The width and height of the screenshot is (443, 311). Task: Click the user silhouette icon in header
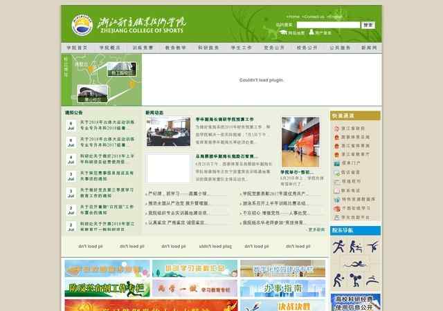coord(311,32)
